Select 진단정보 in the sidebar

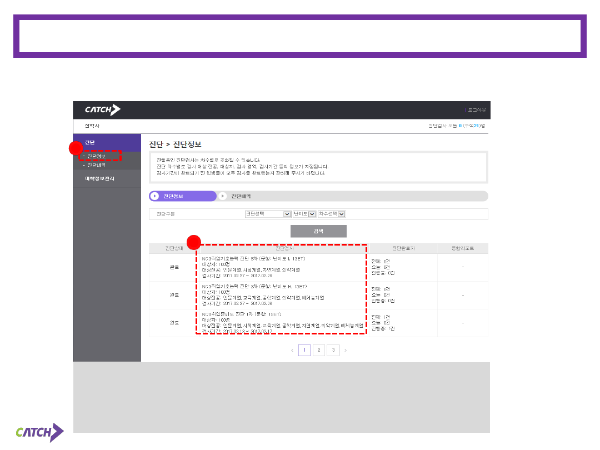pyautogui.click(x=97, y=157)
